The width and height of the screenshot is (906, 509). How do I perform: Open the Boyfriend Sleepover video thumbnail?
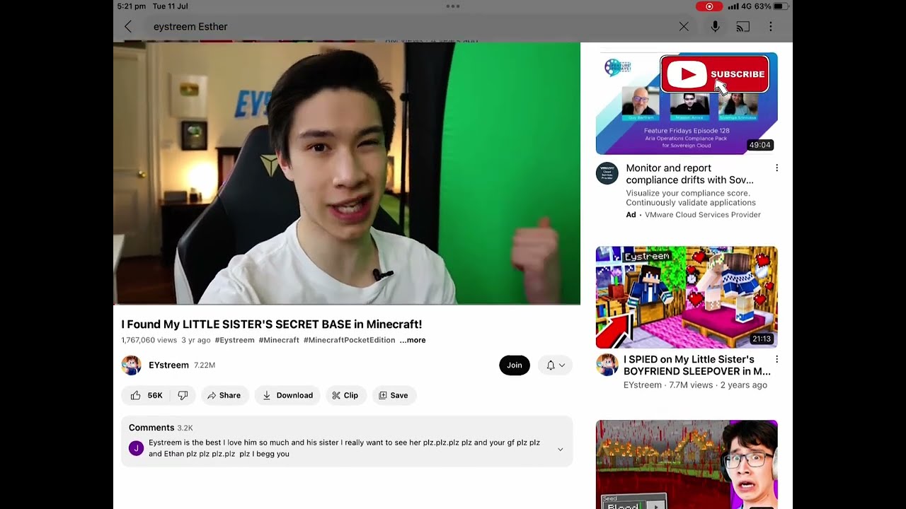click(687, 298)
